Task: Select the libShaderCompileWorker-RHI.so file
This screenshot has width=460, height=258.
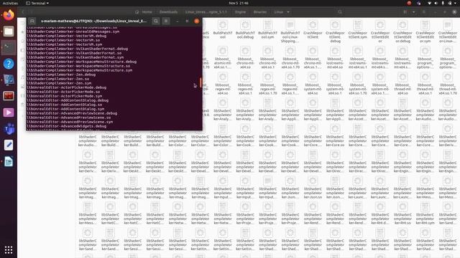Action: 402,214
